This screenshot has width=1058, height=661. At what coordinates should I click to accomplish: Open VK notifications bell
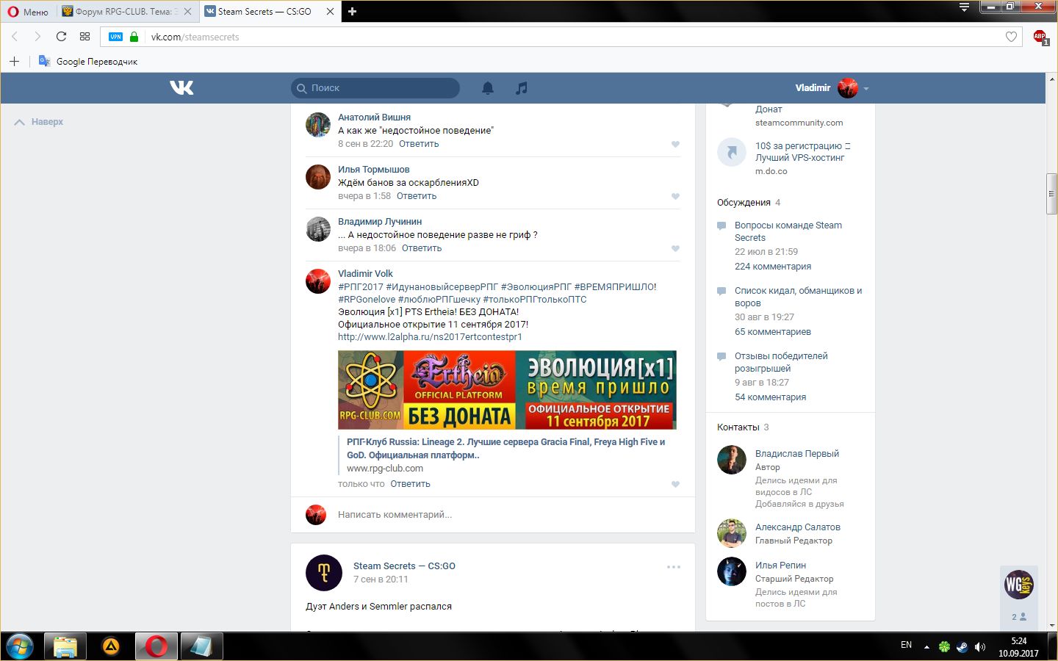coord(488,88)
